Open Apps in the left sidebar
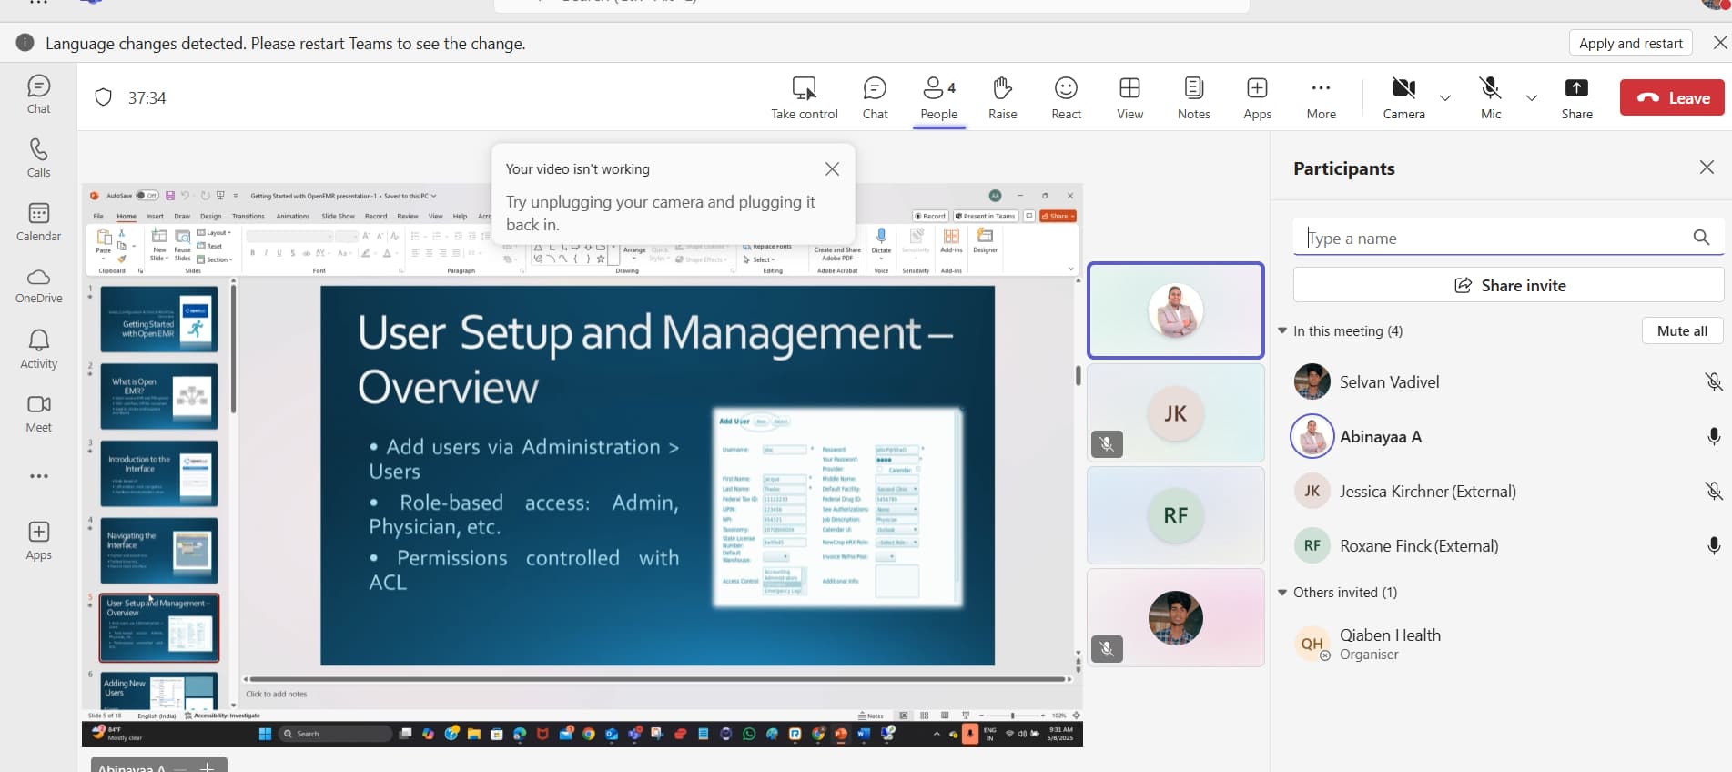Screen dimensions: 1732x772 (x=38, y=541)
